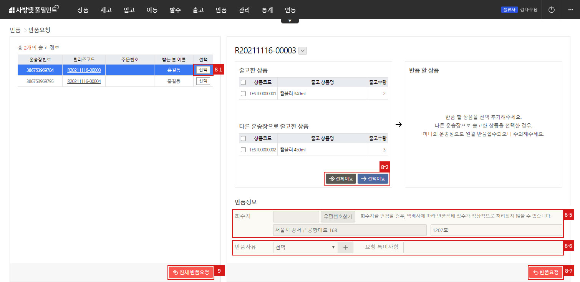Click the red 반품요청 submit button
This screenshot has height=282, width=580.
click(545, 272)
